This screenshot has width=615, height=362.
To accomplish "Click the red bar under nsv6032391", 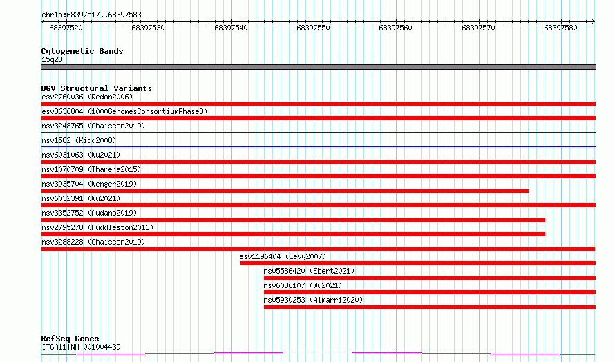I will pos(318,205).
